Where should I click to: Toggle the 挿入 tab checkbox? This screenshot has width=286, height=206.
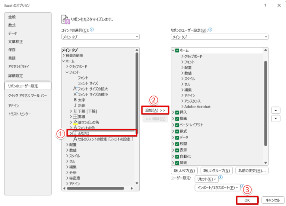pos(177,113)
